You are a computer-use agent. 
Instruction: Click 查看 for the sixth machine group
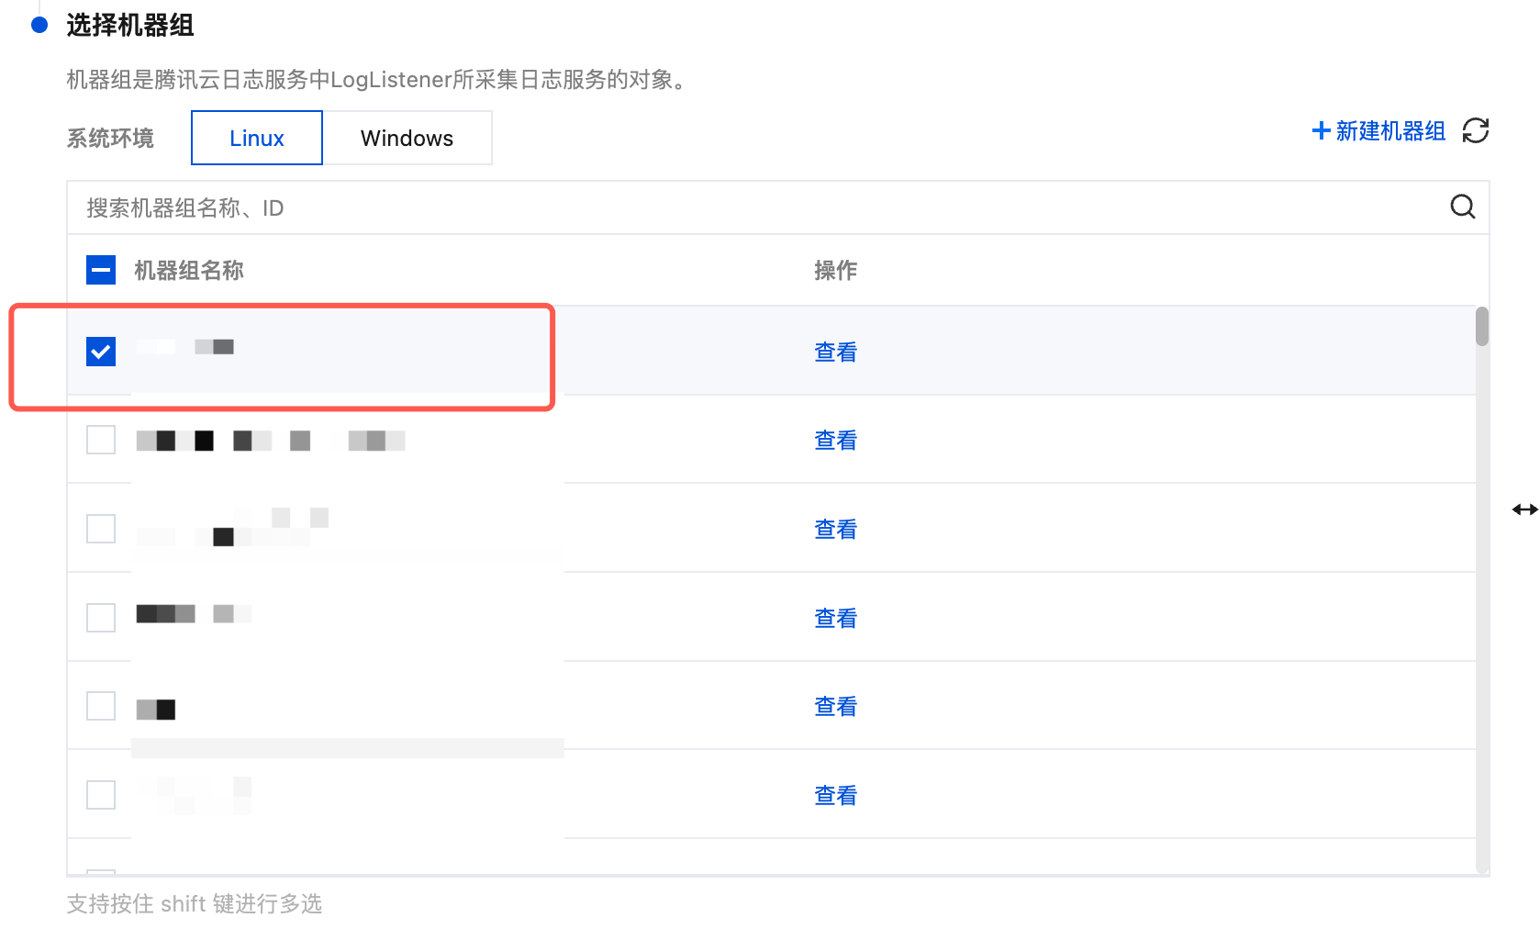pyautogui.click(x=835, y=796)
